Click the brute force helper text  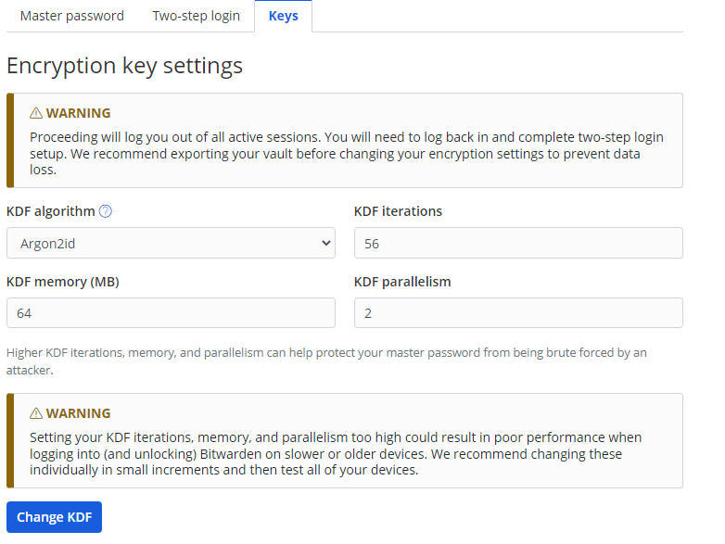(326, 361)
